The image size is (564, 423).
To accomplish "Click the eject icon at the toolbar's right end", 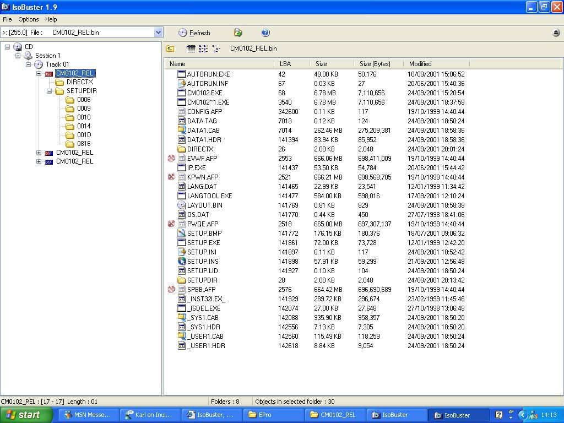I will click(x=556, y=33).
